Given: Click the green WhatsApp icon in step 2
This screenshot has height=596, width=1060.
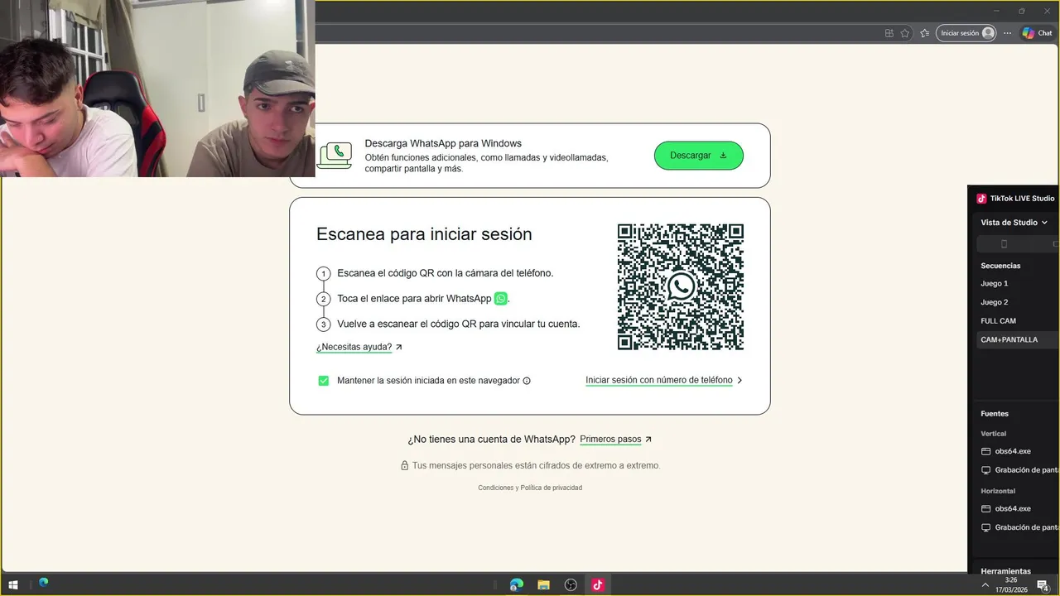Looking at the screenshot, I should coord(500,299).
